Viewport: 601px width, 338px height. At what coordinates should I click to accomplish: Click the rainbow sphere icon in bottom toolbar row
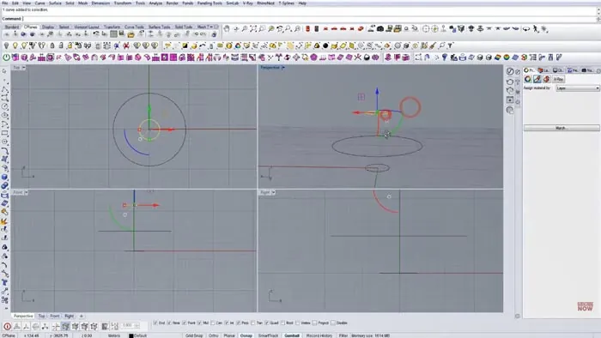507,57
